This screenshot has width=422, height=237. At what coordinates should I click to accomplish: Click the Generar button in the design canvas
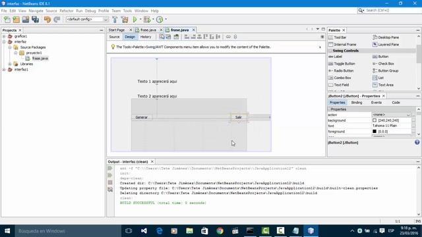[142, 117]
